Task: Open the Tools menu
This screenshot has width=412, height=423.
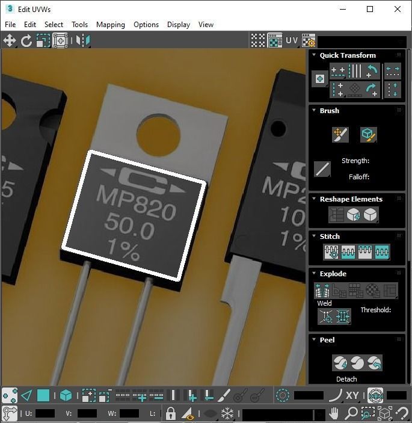Action: [79, 25]
